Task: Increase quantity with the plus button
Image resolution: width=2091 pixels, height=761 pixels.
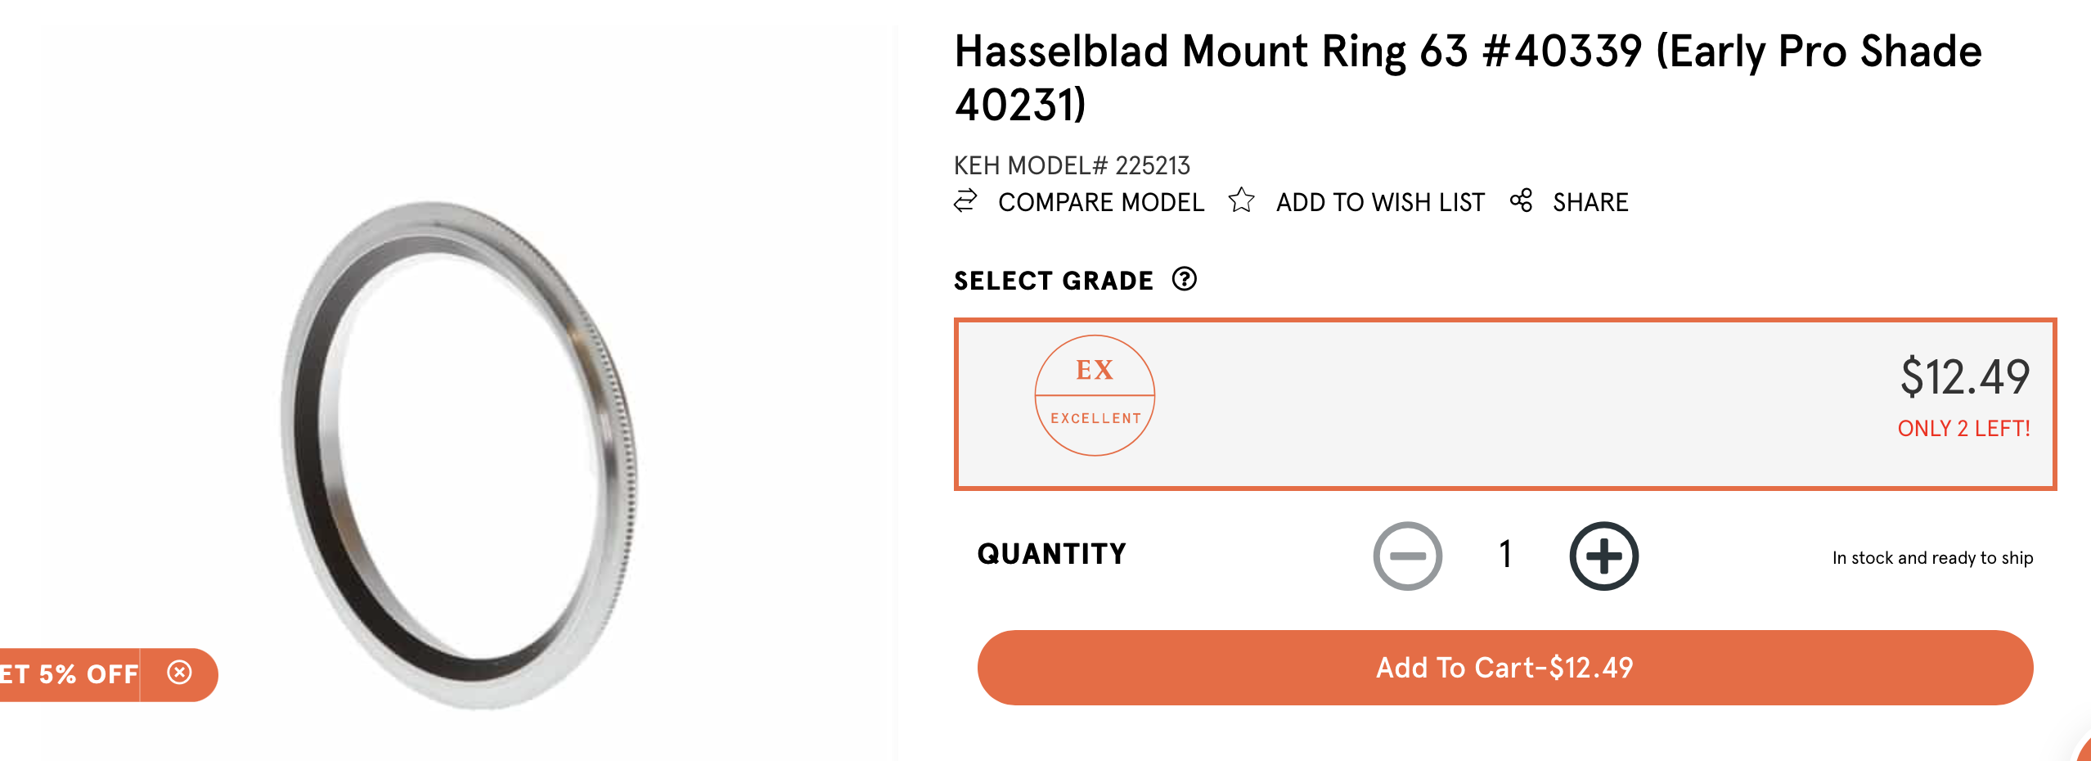Action: [1603, 556]
